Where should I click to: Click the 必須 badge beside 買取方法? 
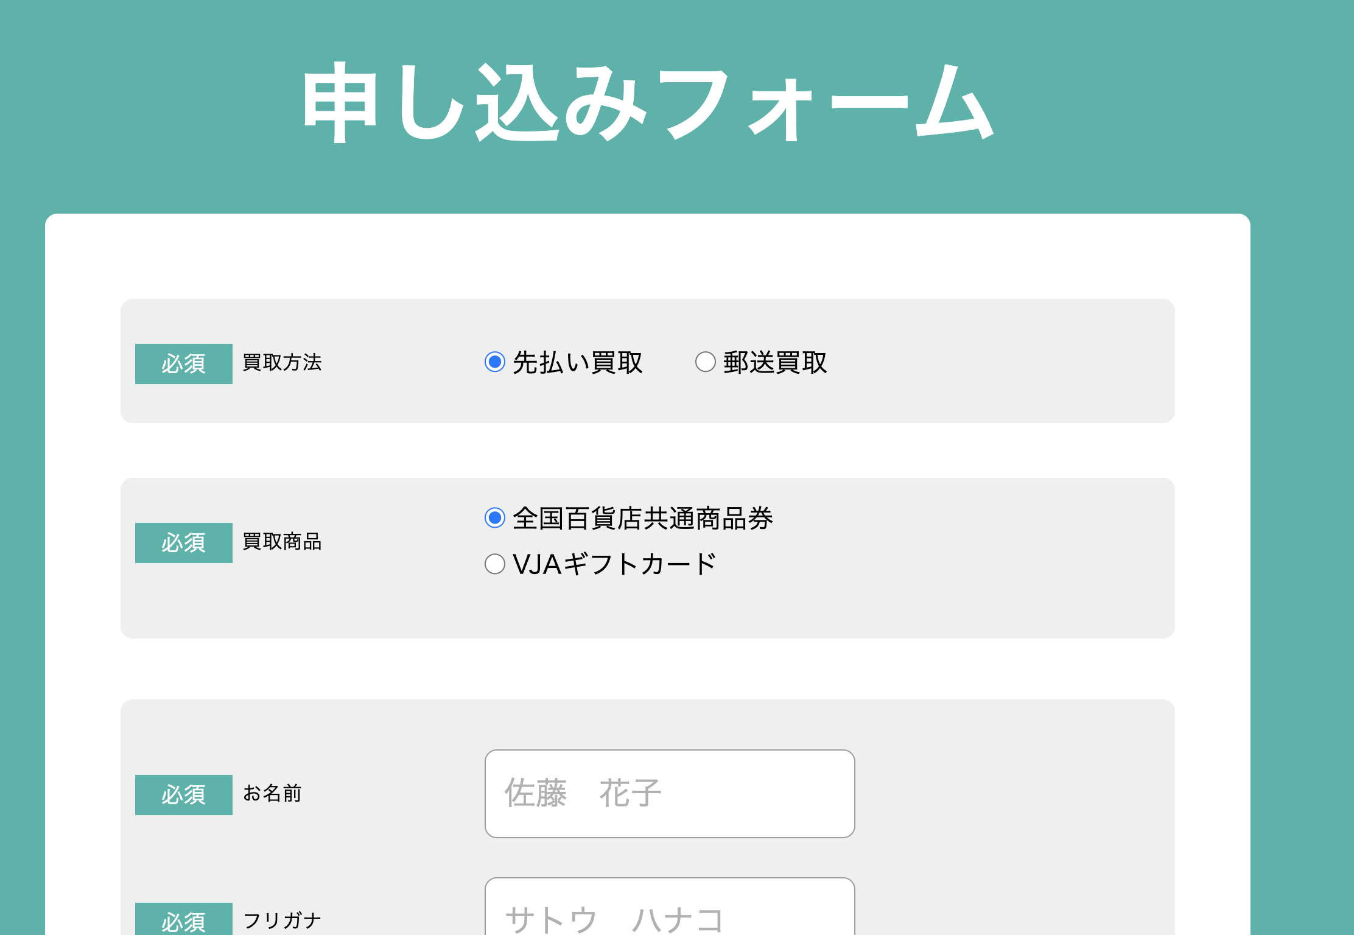[183, 364]
